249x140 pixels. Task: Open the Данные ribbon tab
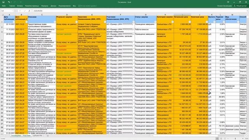[x=53, y=6]
